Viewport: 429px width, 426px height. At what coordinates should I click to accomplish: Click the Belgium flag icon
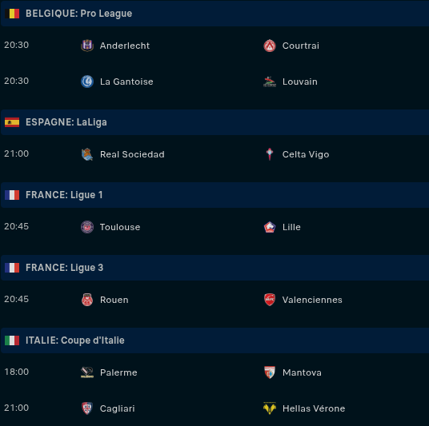[x=12, y=14]
